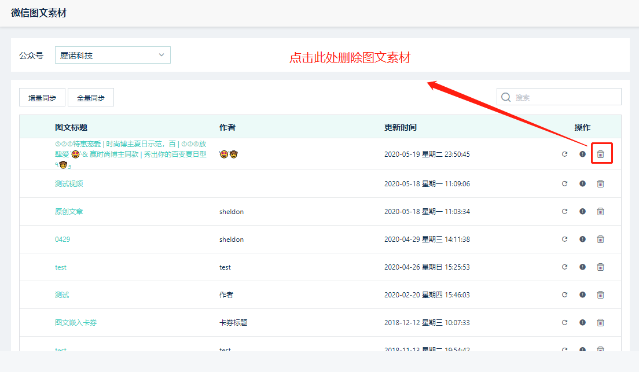Open the 测试视频 article link
639x372 pixels.
(69, 184)
